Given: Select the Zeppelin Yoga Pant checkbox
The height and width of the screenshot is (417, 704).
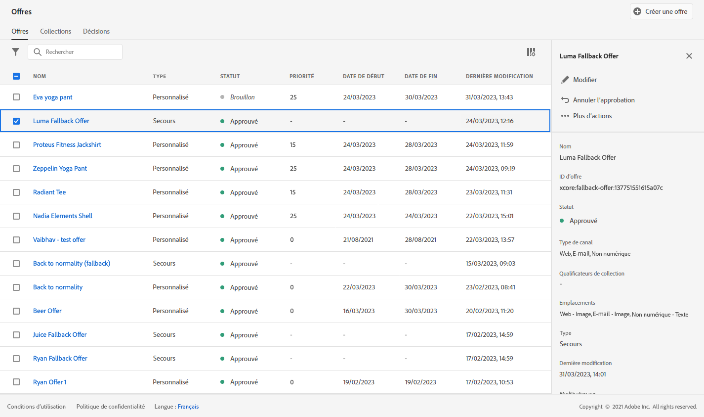Looking at the screenshot, I should [x=16, y=168].
